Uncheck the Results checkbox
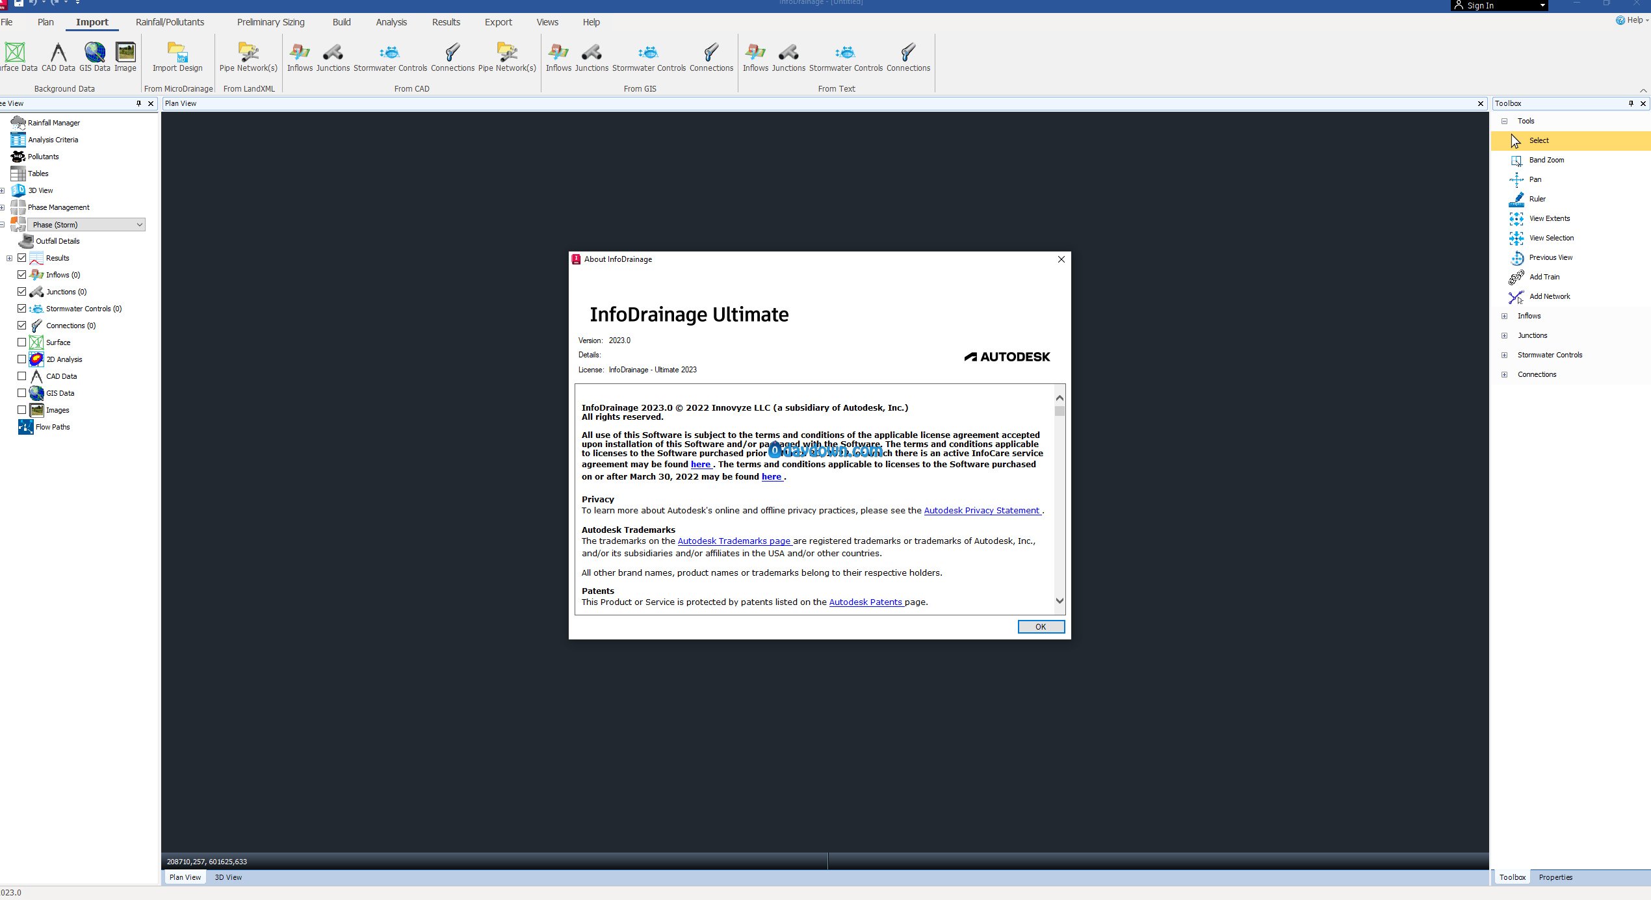The height and width of the screenshot is (900, 1651). click(22, 258)
